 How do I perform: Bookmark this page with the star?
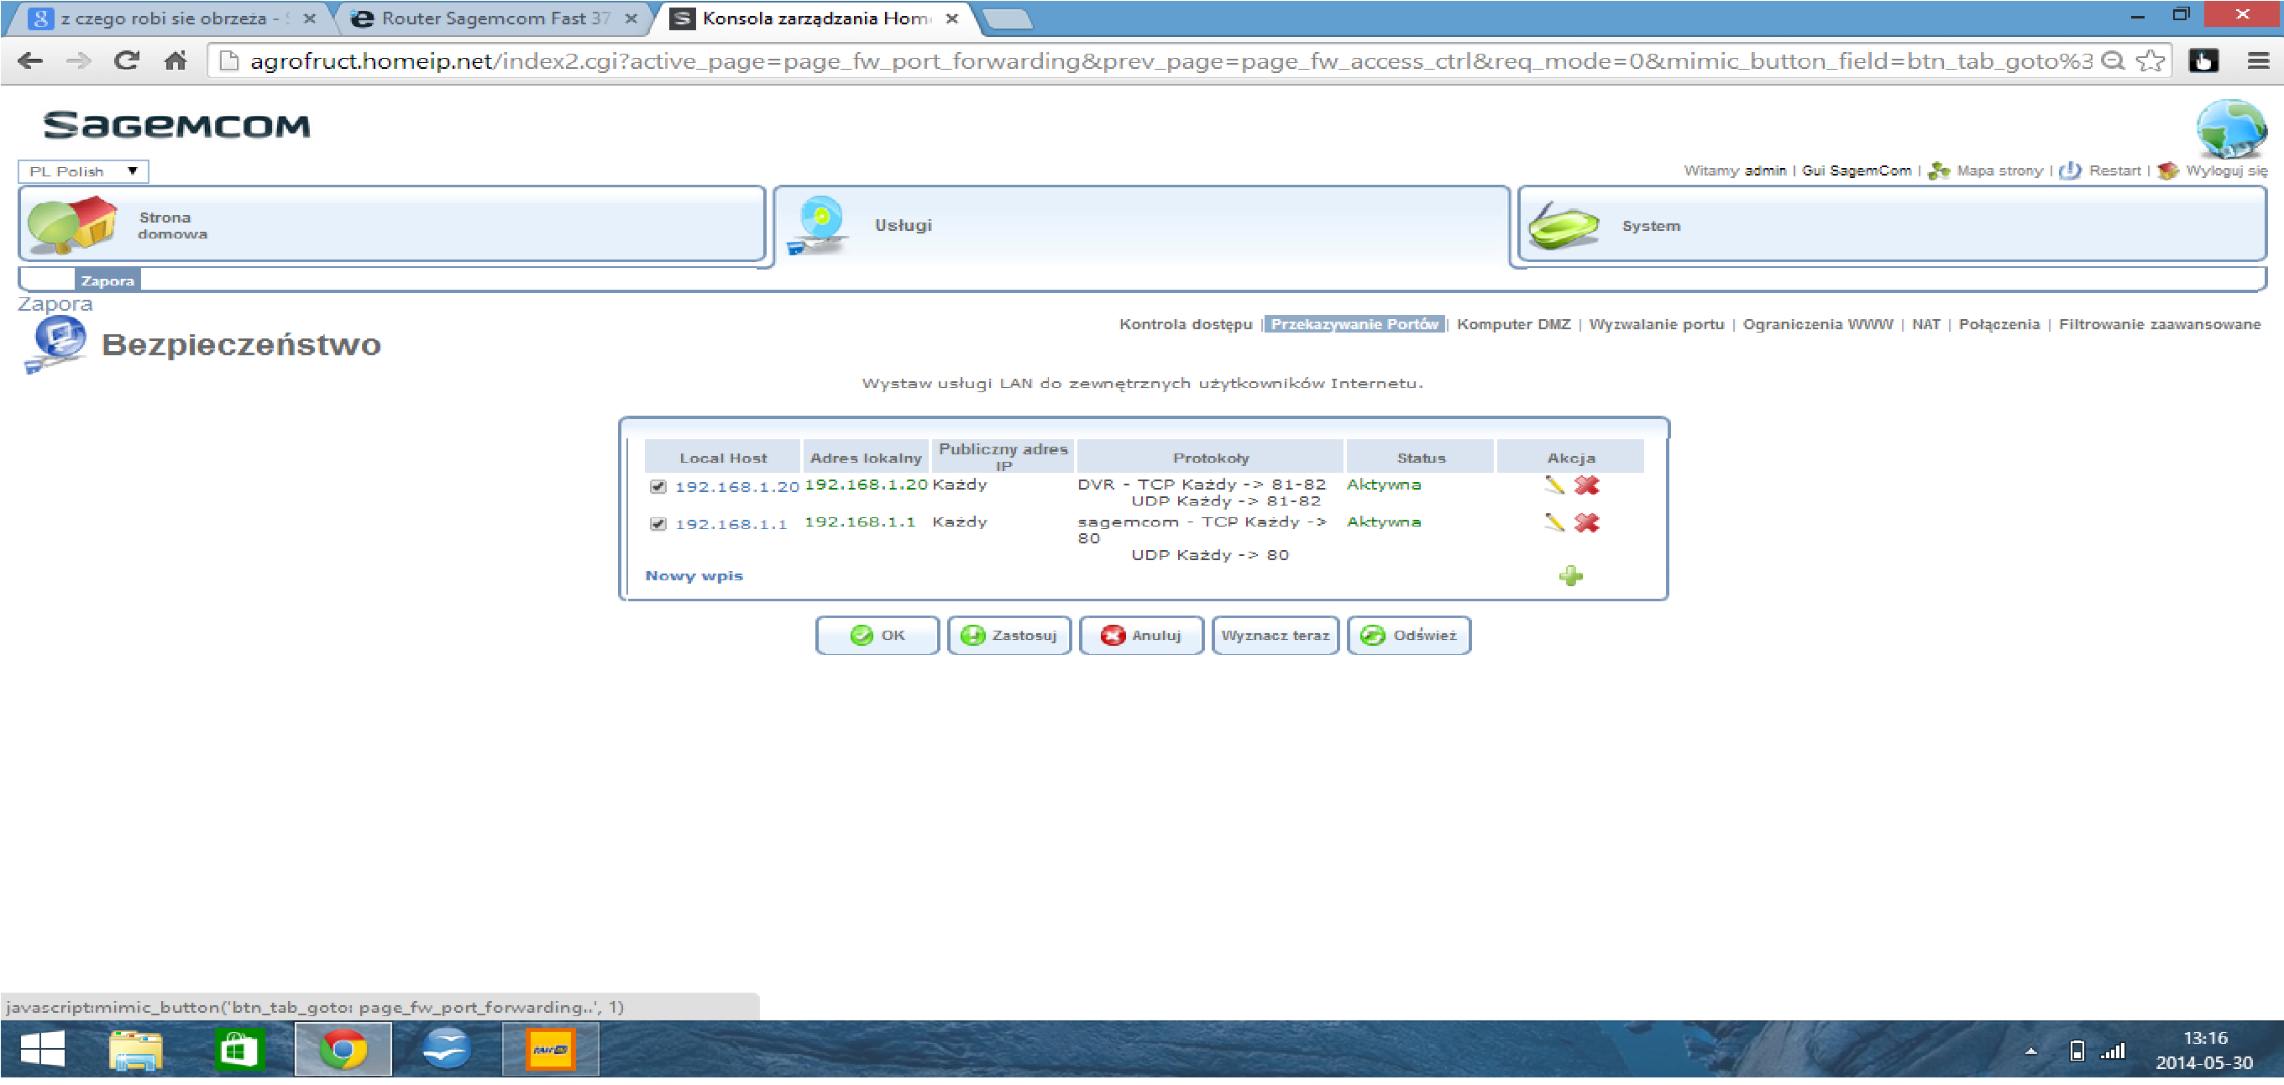2151,60
